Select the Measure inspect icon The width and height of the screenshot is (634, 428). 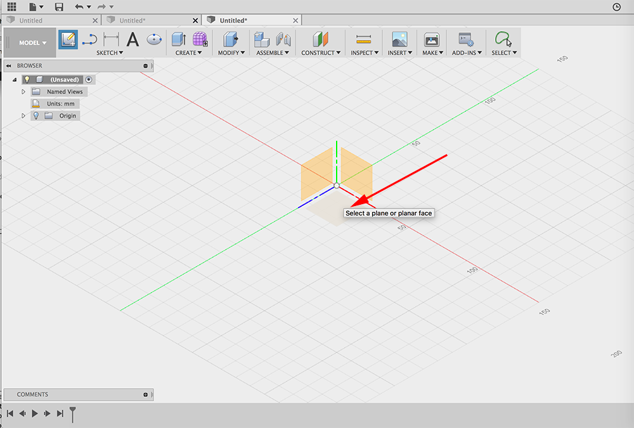click(x=363, y=39)
